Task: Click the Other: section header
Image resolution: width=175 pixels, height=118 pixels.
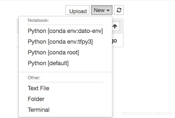Action: click(x=34, y=78)
